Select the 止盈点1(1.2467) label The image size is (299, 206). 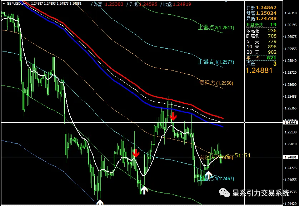pos(216,178)
